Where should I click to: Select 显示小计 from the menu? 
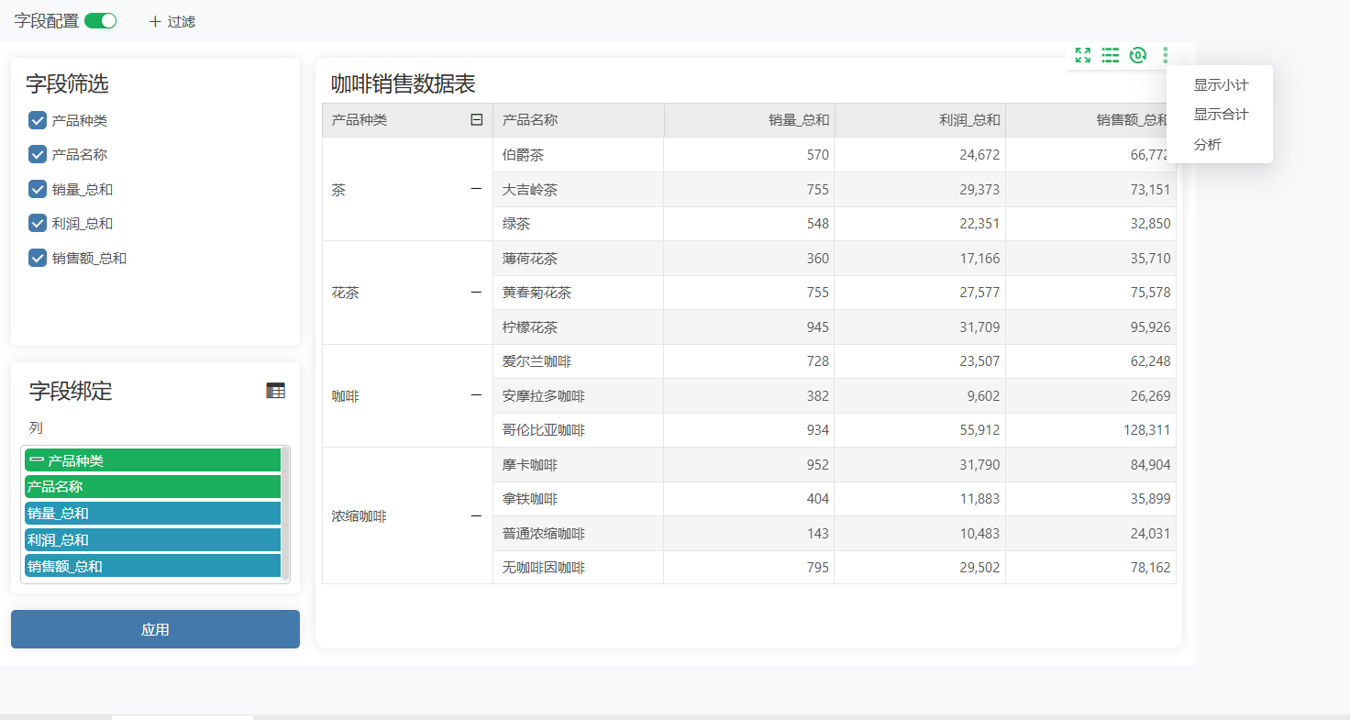1220,84
